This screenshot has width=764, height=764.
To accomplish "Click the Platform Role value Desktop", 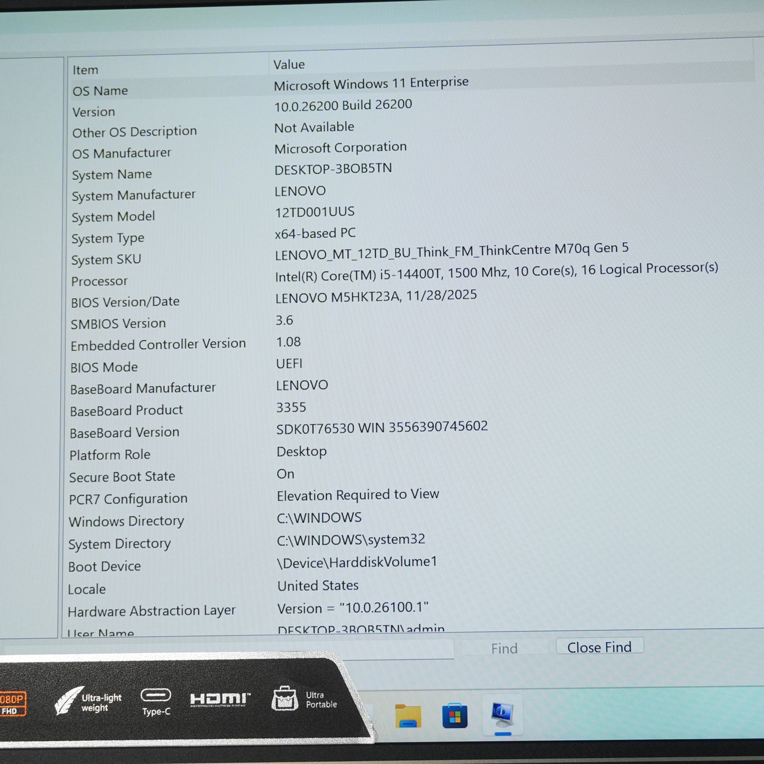I will coord(301,452).
